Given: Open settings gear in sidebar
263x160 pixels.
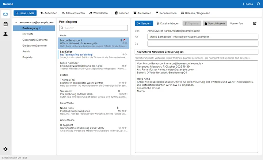Looking at the screenshot, I should coord(5,149).
